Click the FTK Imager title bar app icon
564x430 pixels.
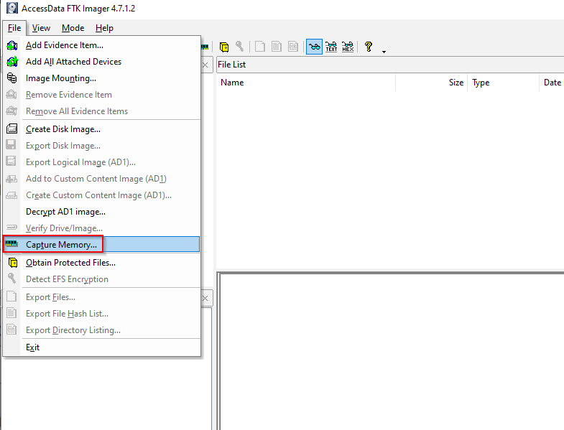click(12, 8)
